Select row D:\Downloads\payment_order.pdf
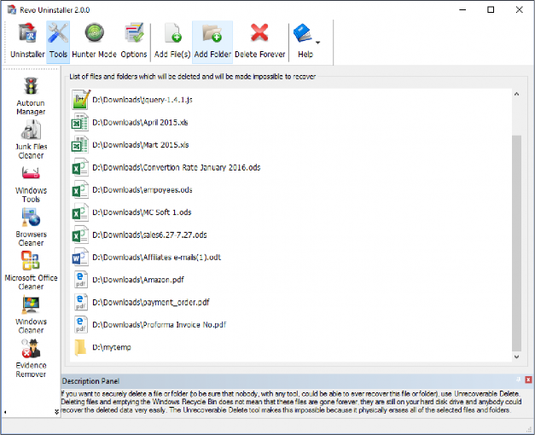This screenshot has height=435, width=535. [291, 302]
